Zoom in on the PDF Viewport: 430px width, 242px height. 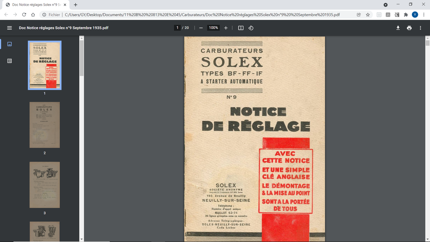click(x=226, y=28)
